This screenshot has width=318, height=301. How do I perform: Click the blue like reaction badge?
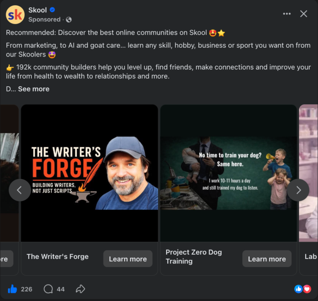pyautogui.click(x=298, y=289)
